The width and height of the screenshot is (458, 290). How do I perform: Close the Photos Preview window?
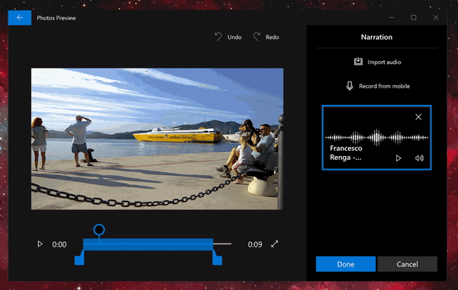point(436,18)
